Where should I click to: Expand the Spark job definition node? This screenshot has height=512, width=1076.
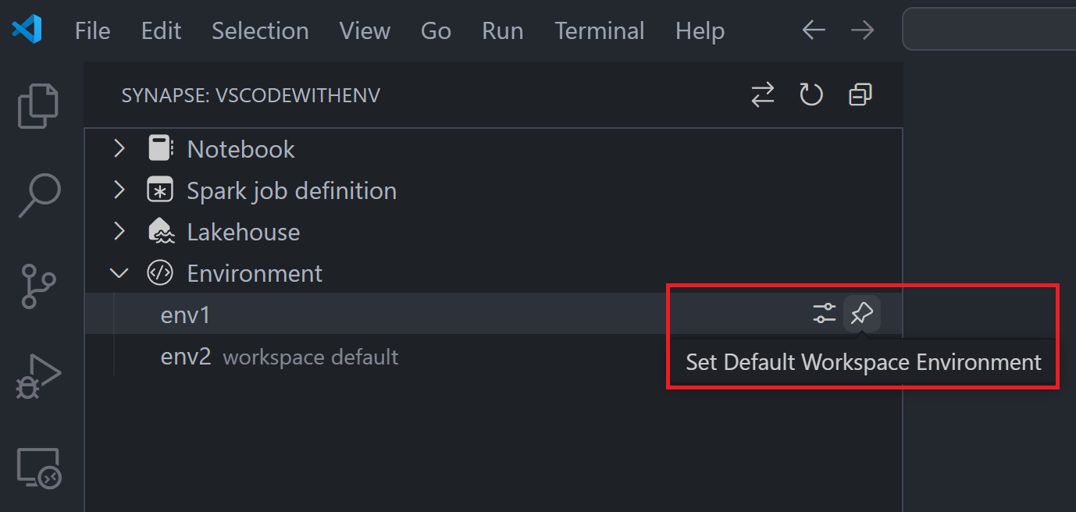tap(119, 190)
